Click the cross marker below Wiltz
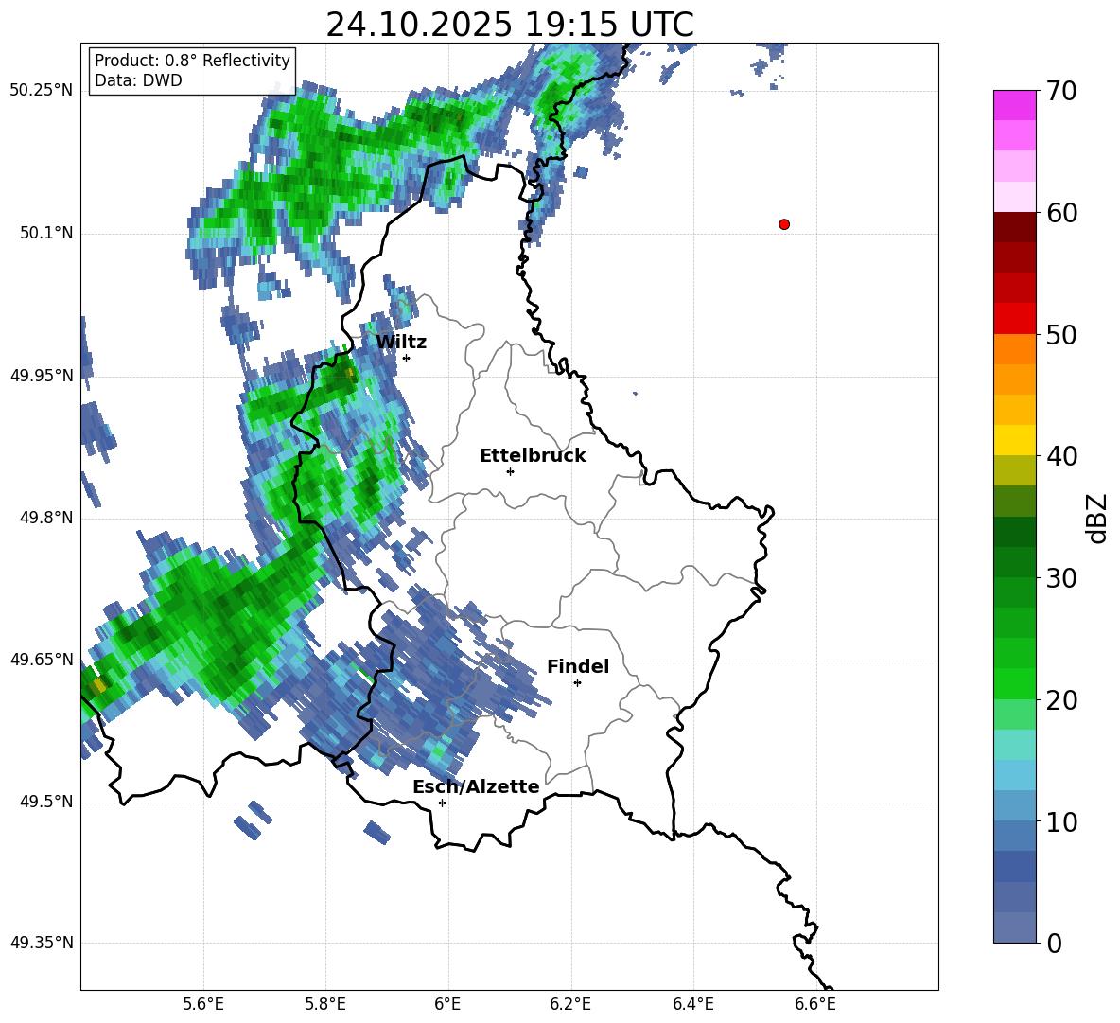1120x1023 pixels. tap(407, 358)
